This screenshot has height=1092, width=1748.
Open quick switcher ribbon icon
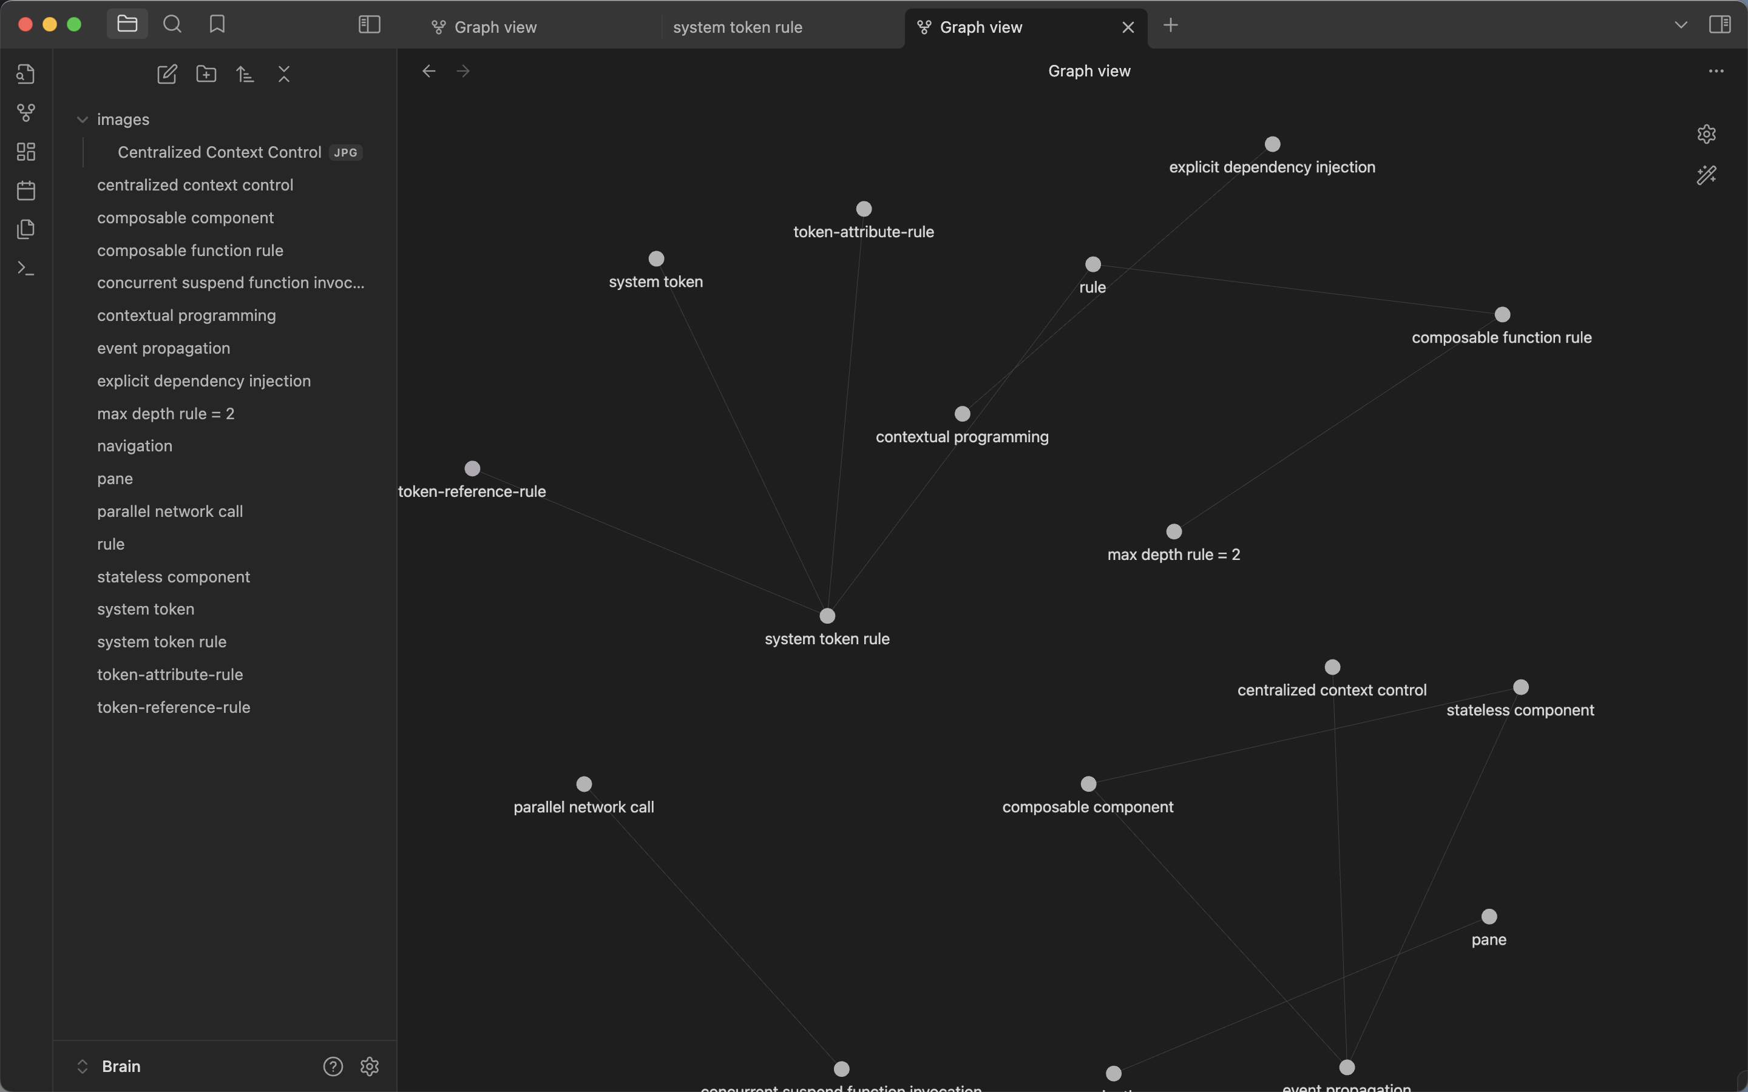coord(26,73)
